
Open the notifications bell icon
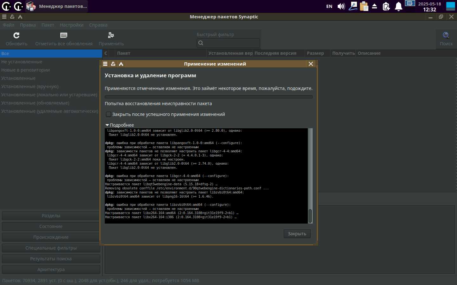(x=398, y=6)
